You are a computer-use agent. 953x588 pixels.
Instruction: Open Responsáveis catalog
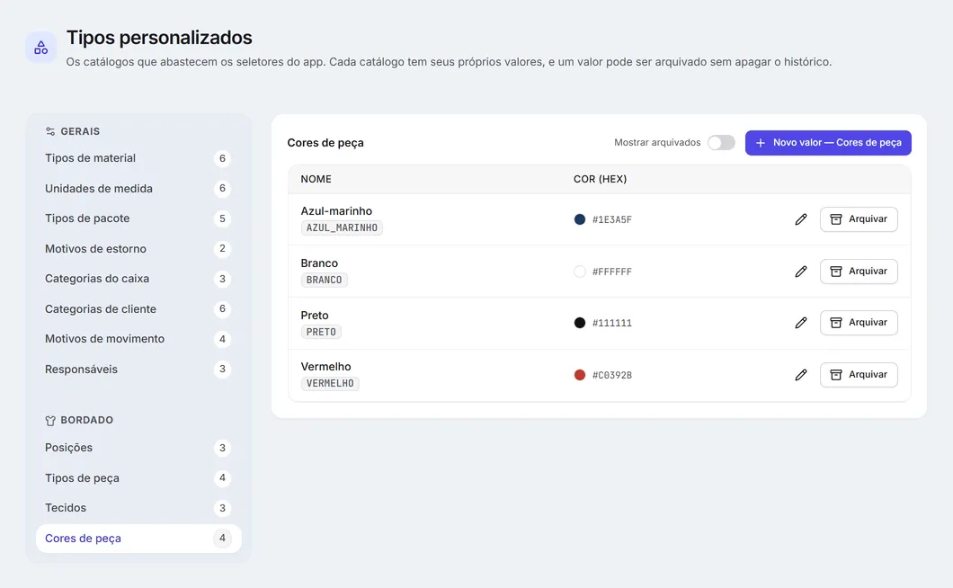pyautogui.click(x=138, y=370)
